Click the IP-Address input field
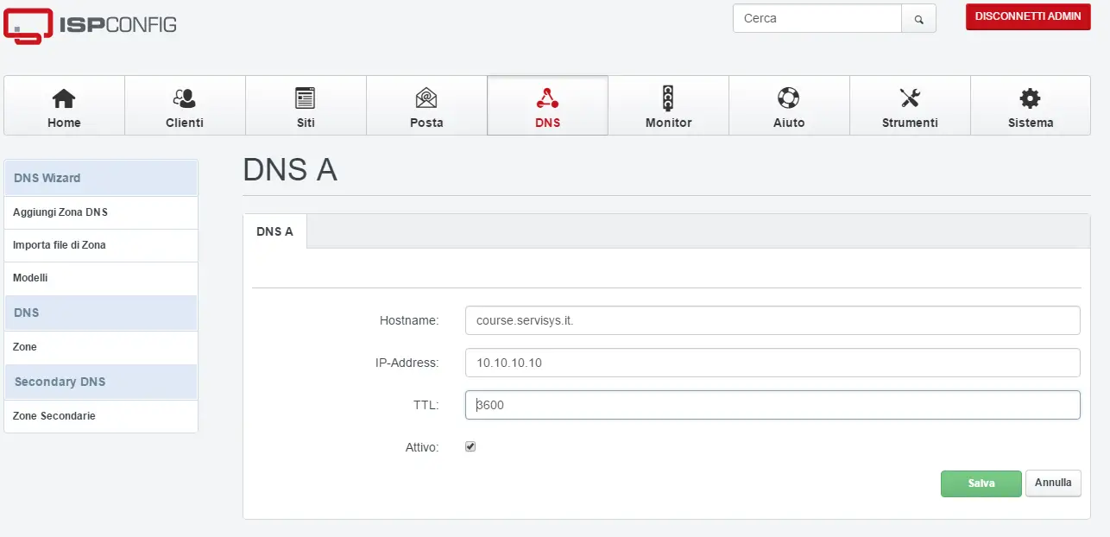1110x537 pixels. pos(773,363)
